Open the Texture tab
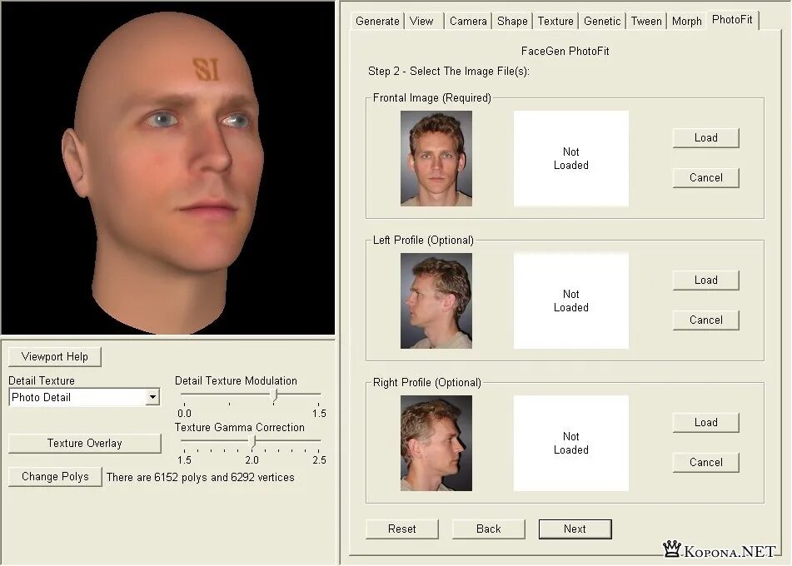Viewport: 792px width, 566px height. tap(555, 21)
